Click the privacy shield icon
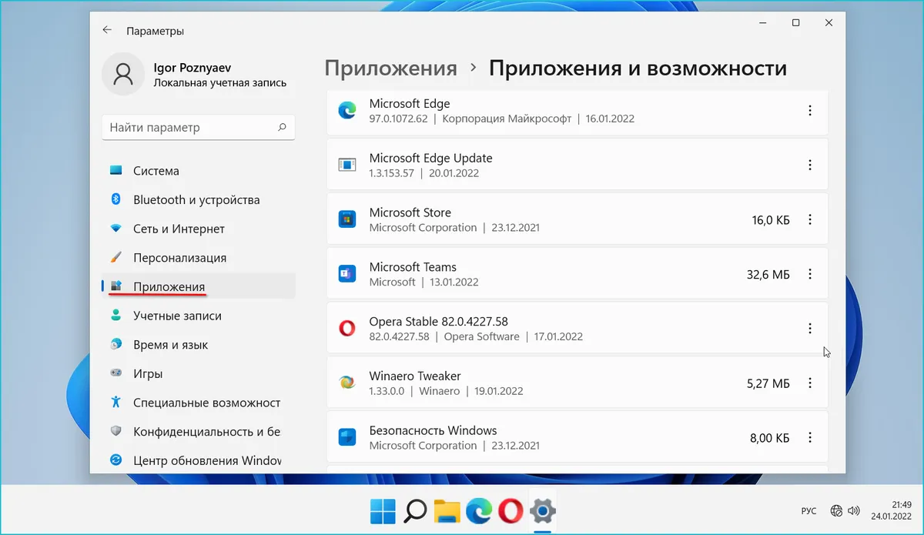This screenshot has width=924, height=535. (116, 432)
